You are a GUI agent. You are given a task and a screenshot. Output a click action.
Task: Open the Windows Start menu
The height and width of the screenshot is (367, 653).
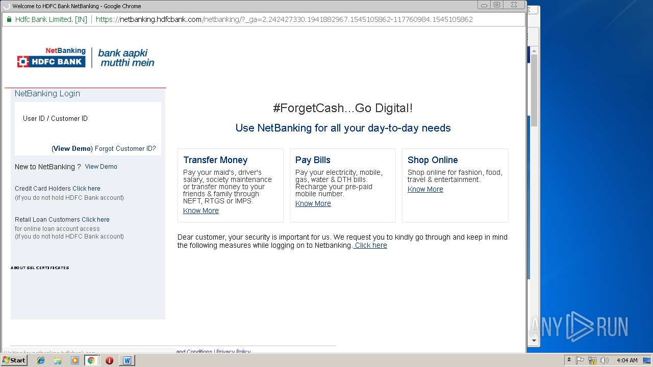pos(14,360)
